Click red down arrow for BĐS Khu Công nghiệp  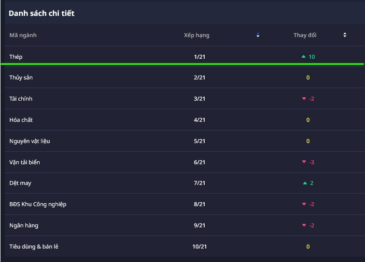pos(304,204)
